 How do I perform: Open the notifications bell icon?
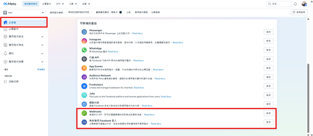point(296,4)
